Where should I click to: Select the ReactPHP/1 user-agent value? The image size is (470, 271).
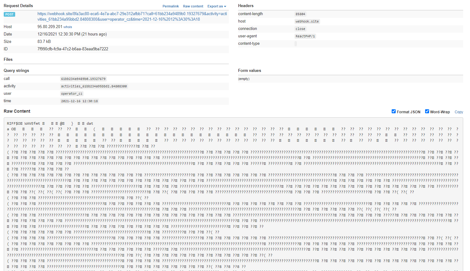pyautogui.click(x=305, y=36)
